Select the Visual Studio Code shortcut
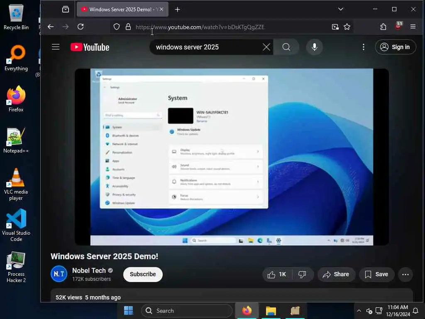Image resolution: width=425 pixels, height=319 pixels. click(16, 225)
